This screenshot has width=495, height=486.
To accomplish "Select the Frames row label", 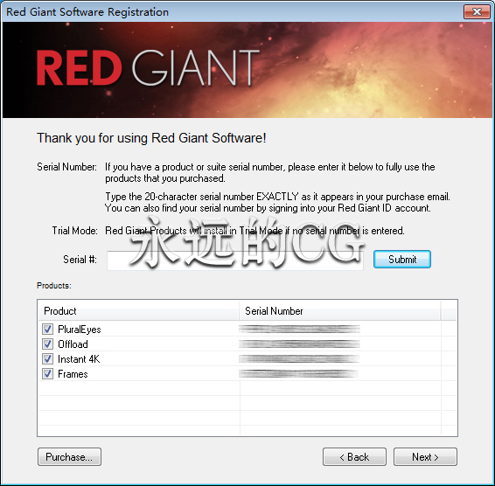I will click(73, 374).
